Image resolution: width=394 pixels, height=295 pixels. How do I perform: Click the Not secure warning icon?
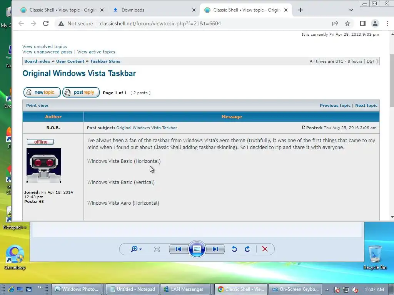[61, 23]
